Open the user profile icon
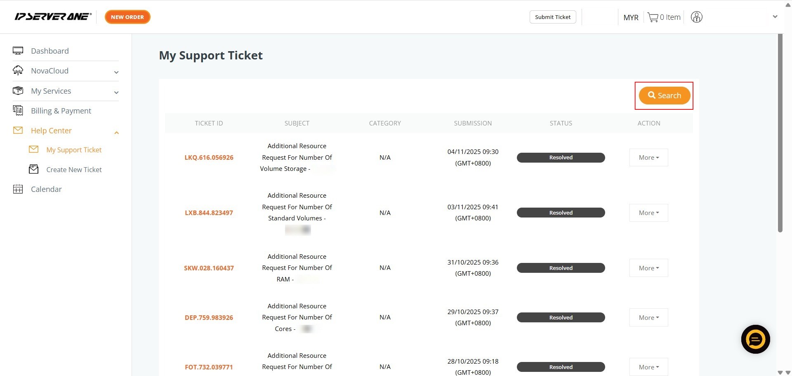Image resolution: width=792 pixels, height=376 pixels. pos(696,17)
